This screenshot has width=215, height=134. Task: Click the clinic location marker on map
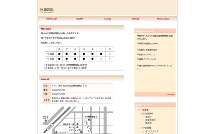(x=85, y=120)
